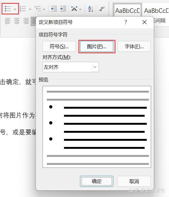The width and height of the screenshot is (169, 197).
Task: Click the multilevel list icon
Action: [x=38, y=9]
